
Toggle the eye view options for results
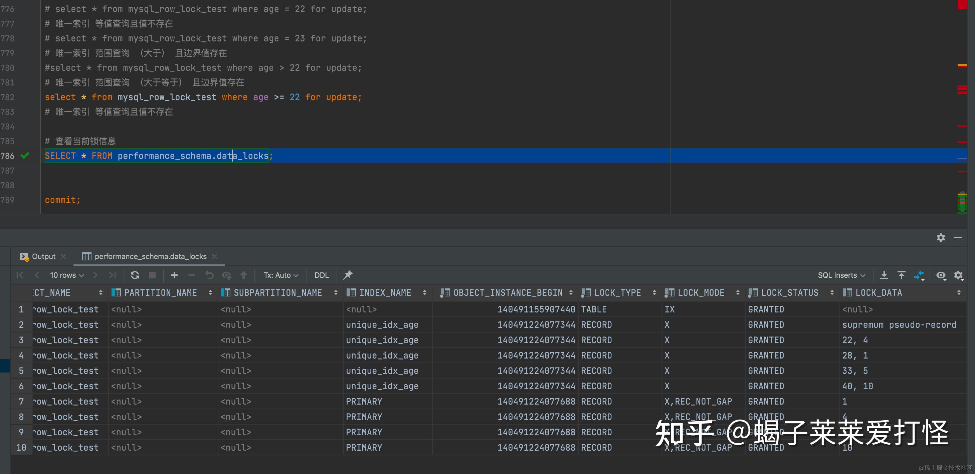[x=942, y=275]
